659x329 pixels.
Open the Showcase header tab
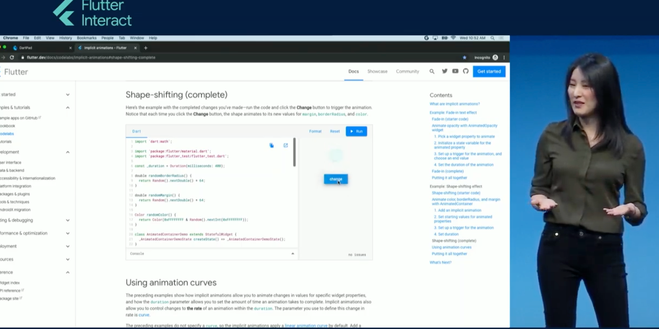(x=377, y=71)
